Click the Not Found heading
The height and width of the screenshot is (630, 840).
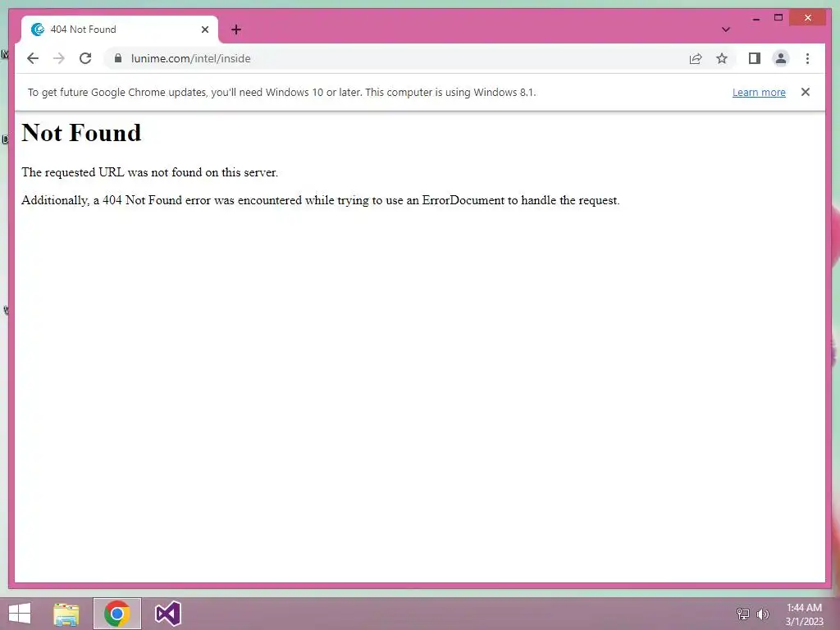[x=81, y=133]
